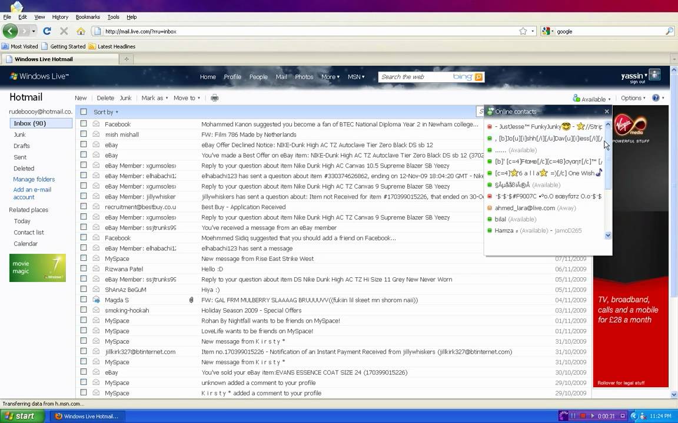Check the ShAnAz BeGuM message checkbox
This screenshot has width=678, height=423.
click(x=84, y=289)
